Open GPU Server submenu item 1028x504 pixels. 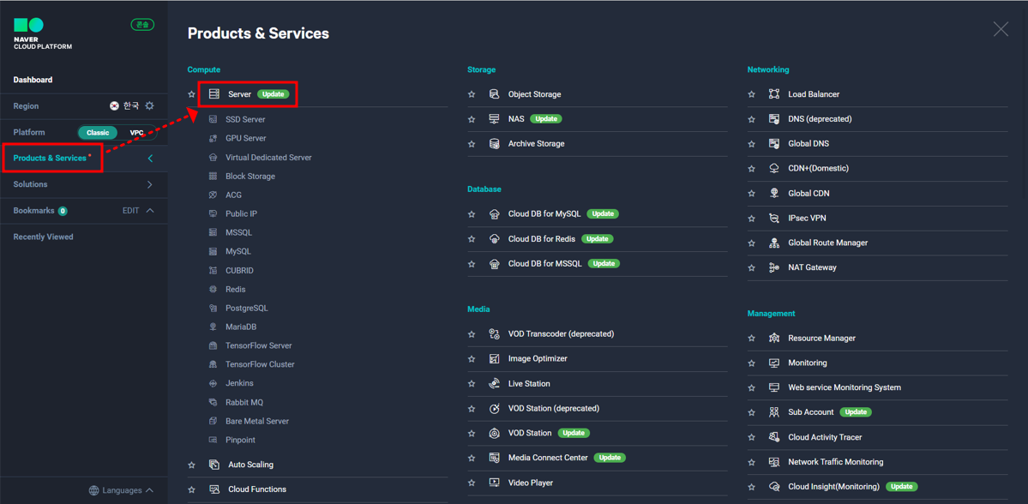[x=246, y=138]
